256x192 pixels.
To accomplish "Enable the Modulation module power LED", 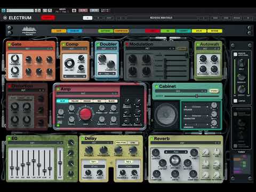I will [127, 44].
